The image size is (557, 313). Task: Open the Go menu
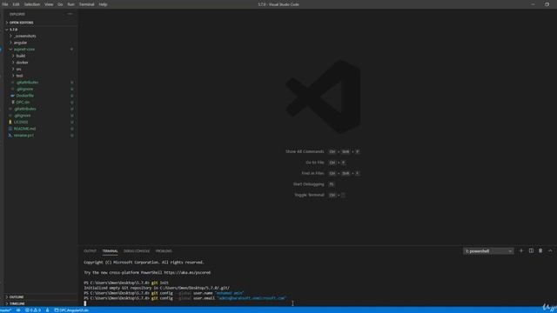(60, 4)
